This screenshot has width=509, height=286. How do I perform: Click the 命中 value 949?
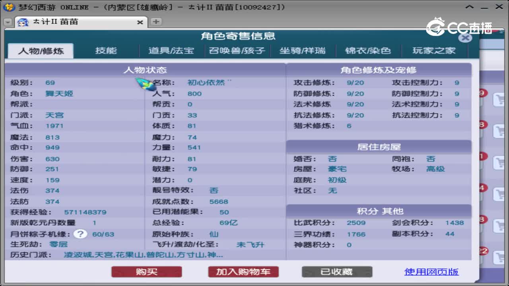[52, 147]
